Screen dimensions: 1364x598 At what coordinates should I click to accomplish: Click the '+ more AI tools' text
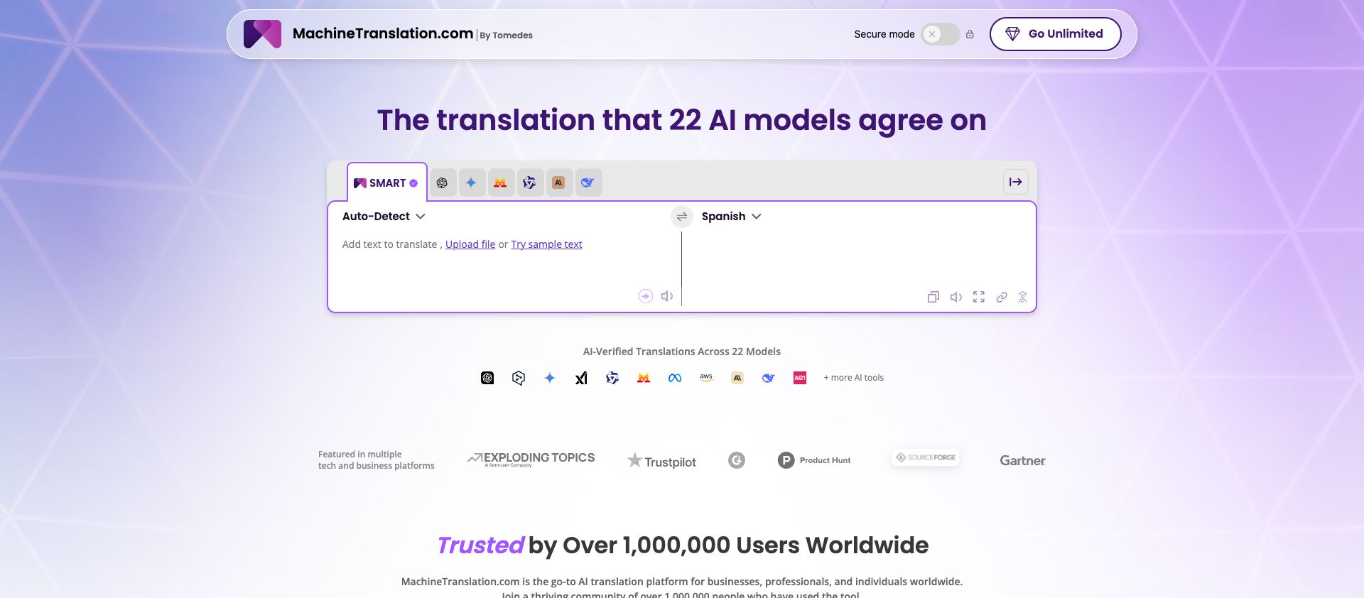[x=853, y=378]
